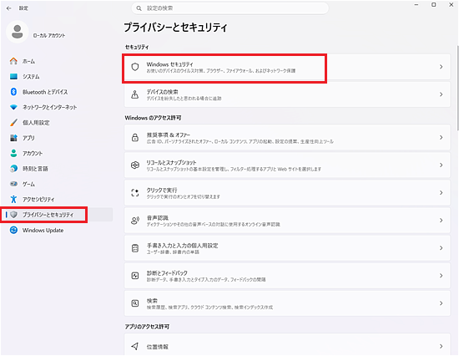Click the vertical scrollbar thumb
This screenshot has height=356, width=459.
(457, 88)
